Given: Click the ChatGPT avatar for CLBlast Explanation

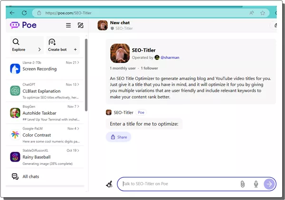Looking at the screenshot, I should pyautogui.click(x=15, y=91).
